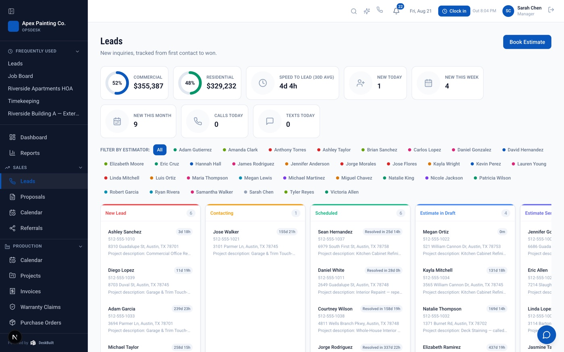Click the phone icon in the top bar
564x352 pixels.
click(x=379, y=10)
